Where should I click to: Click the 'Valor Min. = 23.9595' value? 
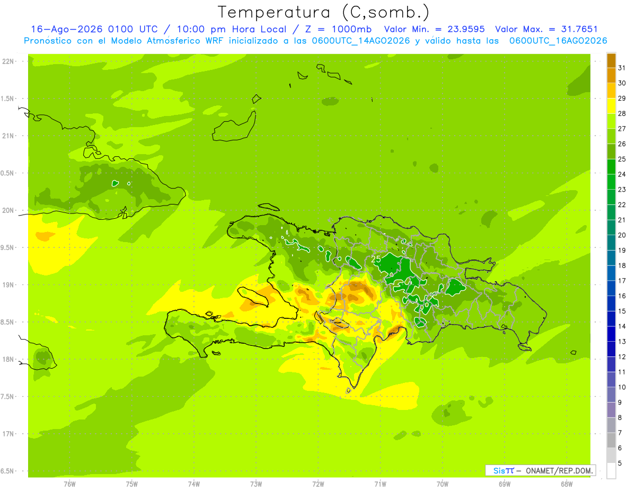click(434, 30)
